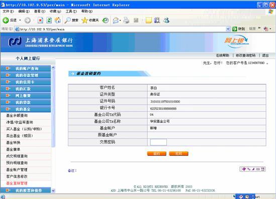276x199 pixels.
Task: Click the 交易密码 password input field
Action: 158,142
